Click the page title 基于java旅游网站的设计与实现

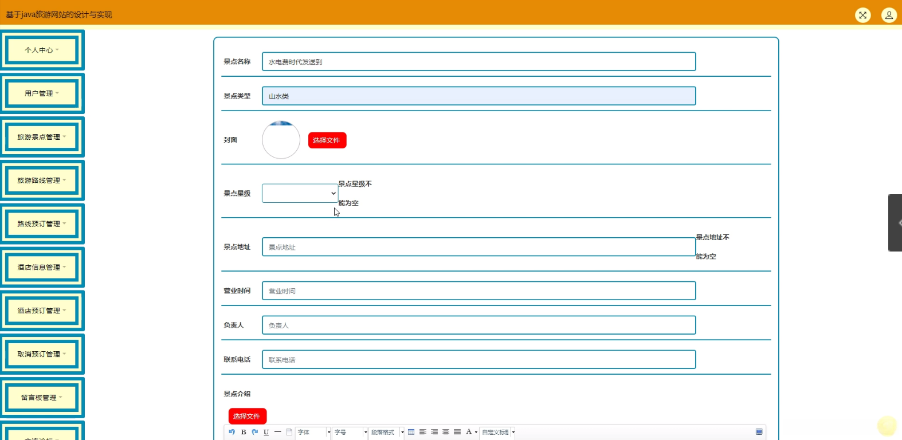tap(59, 15)
